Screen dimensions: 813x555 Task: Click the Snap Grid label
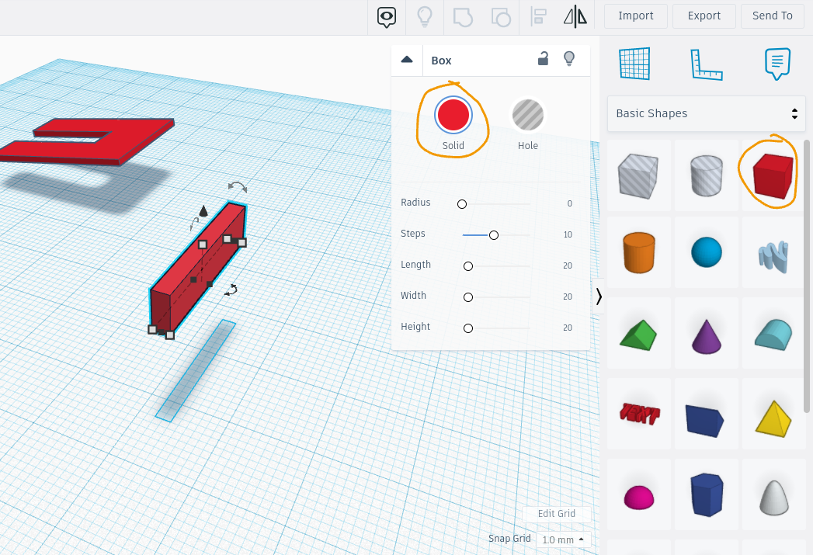click(x=509, y=539)
